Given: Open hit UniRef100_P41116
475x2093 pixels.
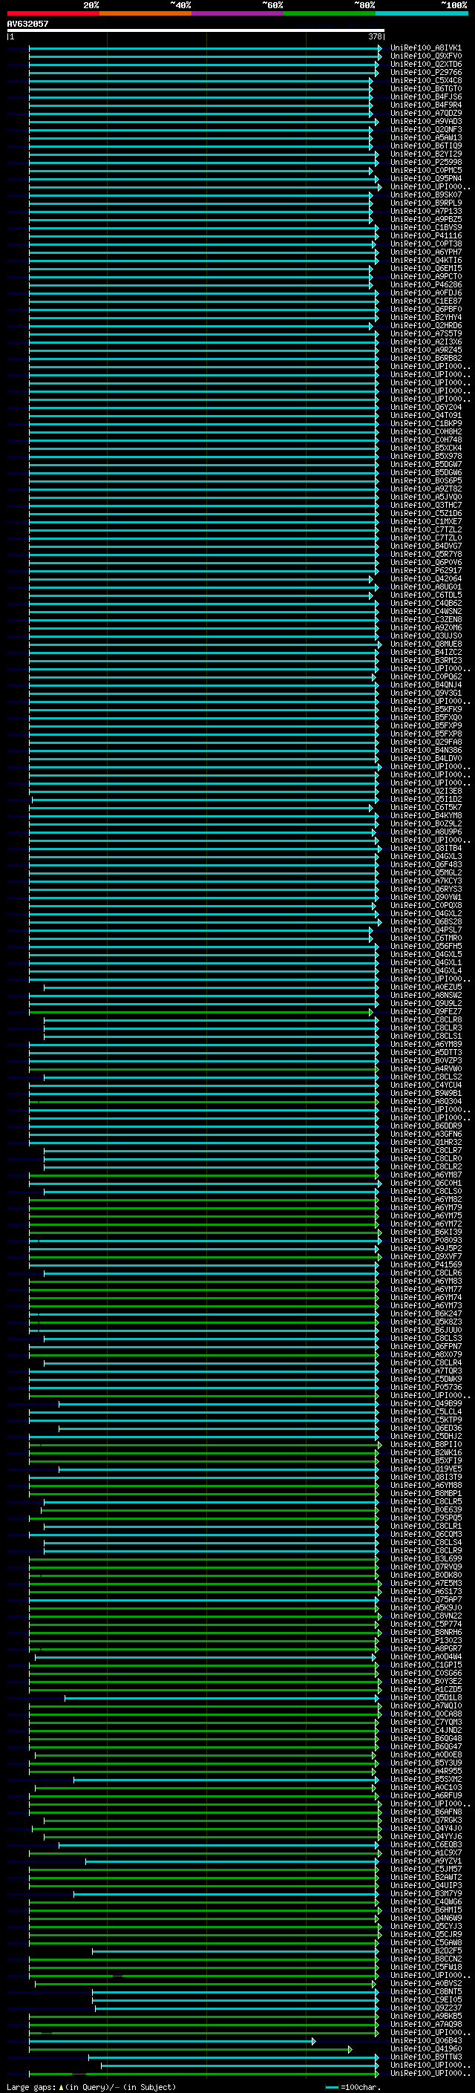Looking at the screenshot, I should 426,235.
